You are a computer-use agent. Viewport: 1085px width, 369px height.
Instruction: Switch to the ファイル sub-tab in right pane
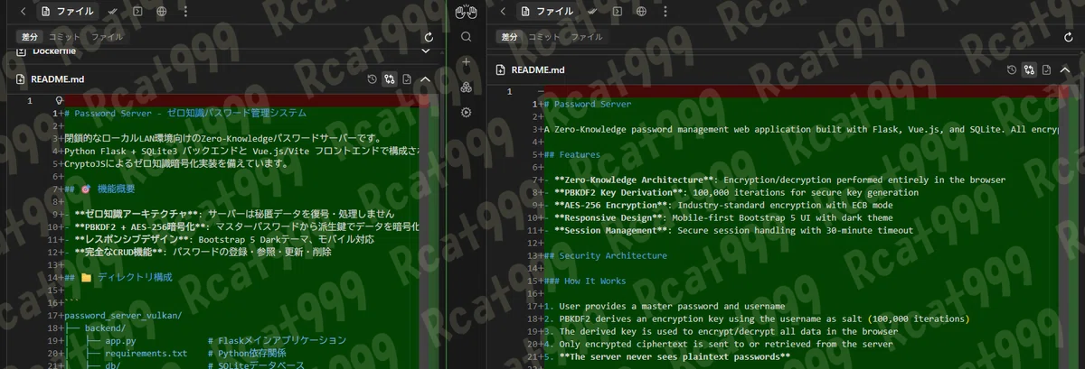(587, 37)
